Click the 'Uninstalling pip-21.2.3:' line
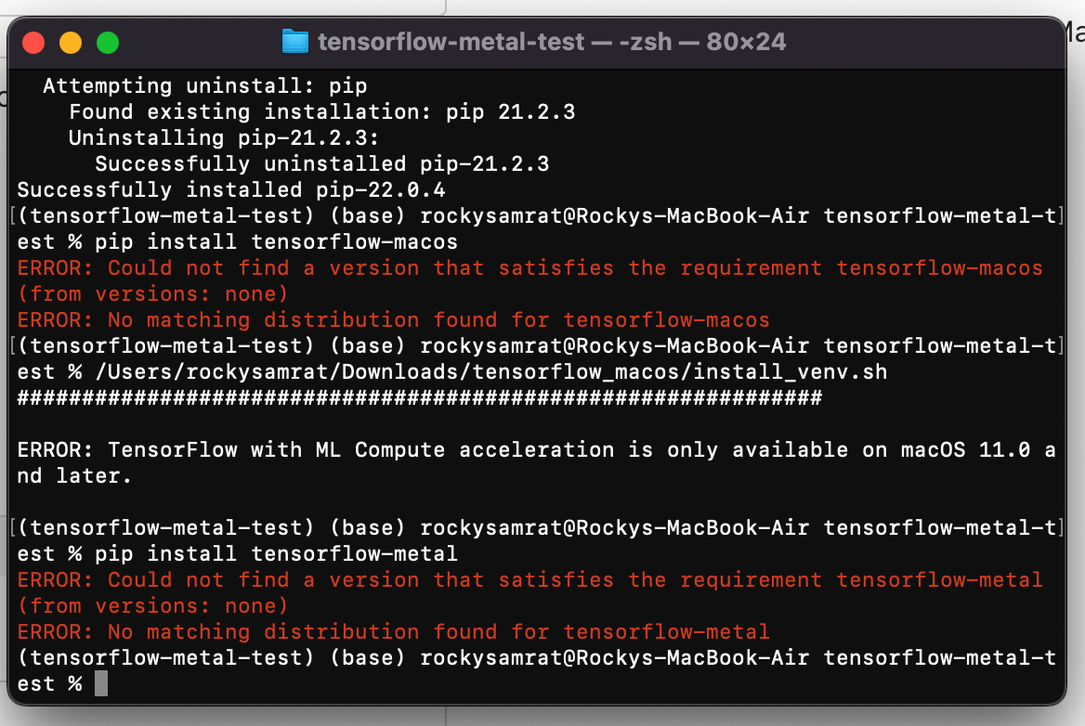This screenshot has width=1085, height=726. 224,138
